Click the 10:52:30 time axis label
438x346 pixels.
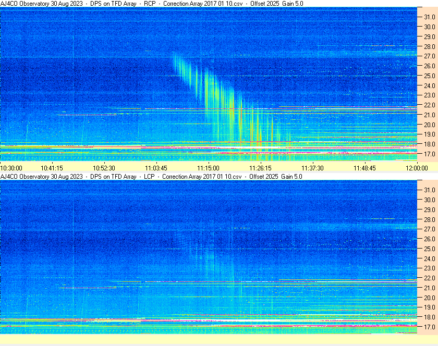104,168
